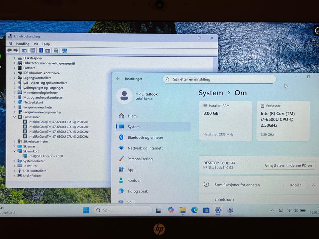Click the battery tray icon
This screenshot has height=239, width=319.
point(303,210)
